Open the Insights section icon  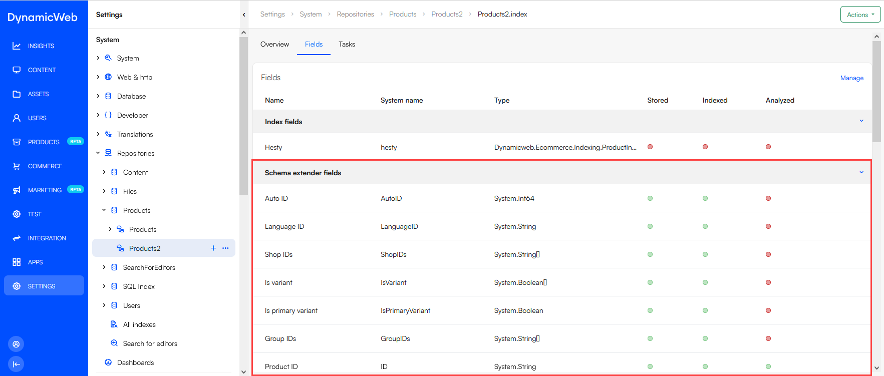[x=17, y=46]
